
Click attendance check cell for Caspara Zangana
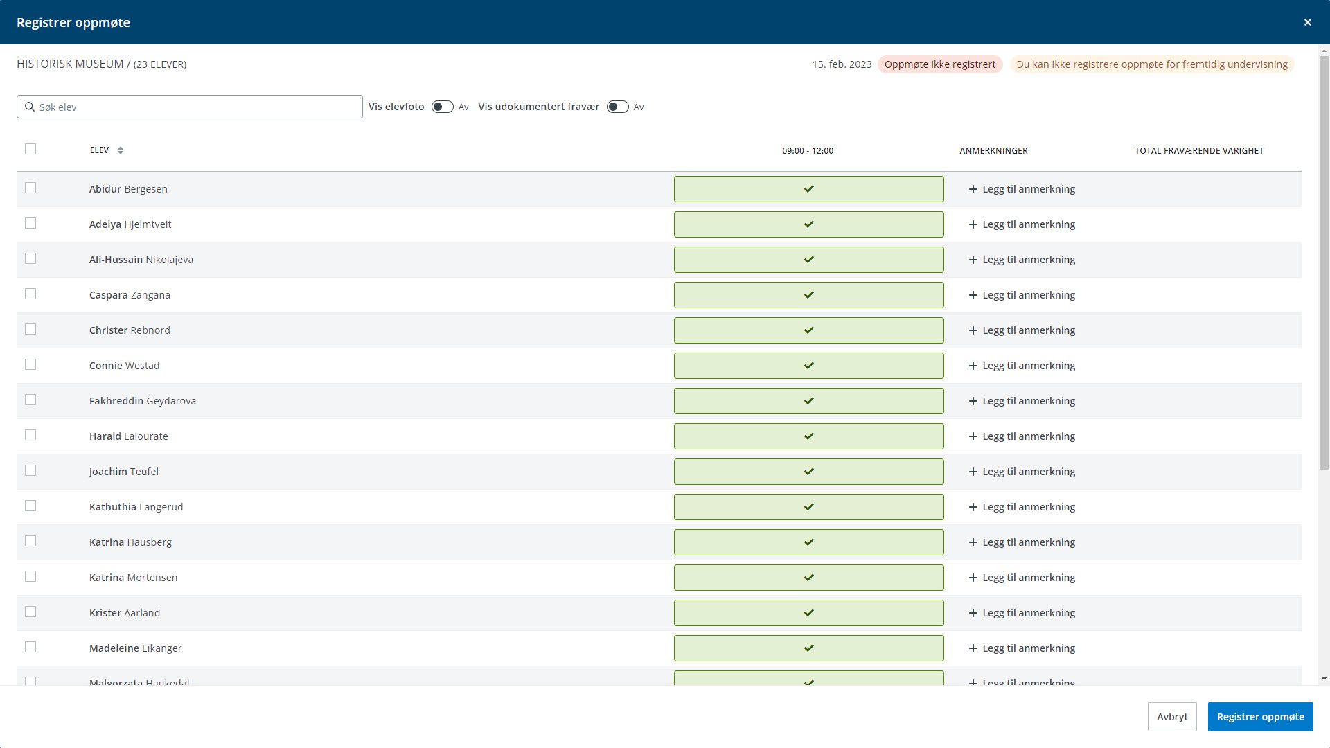(808, 295)
